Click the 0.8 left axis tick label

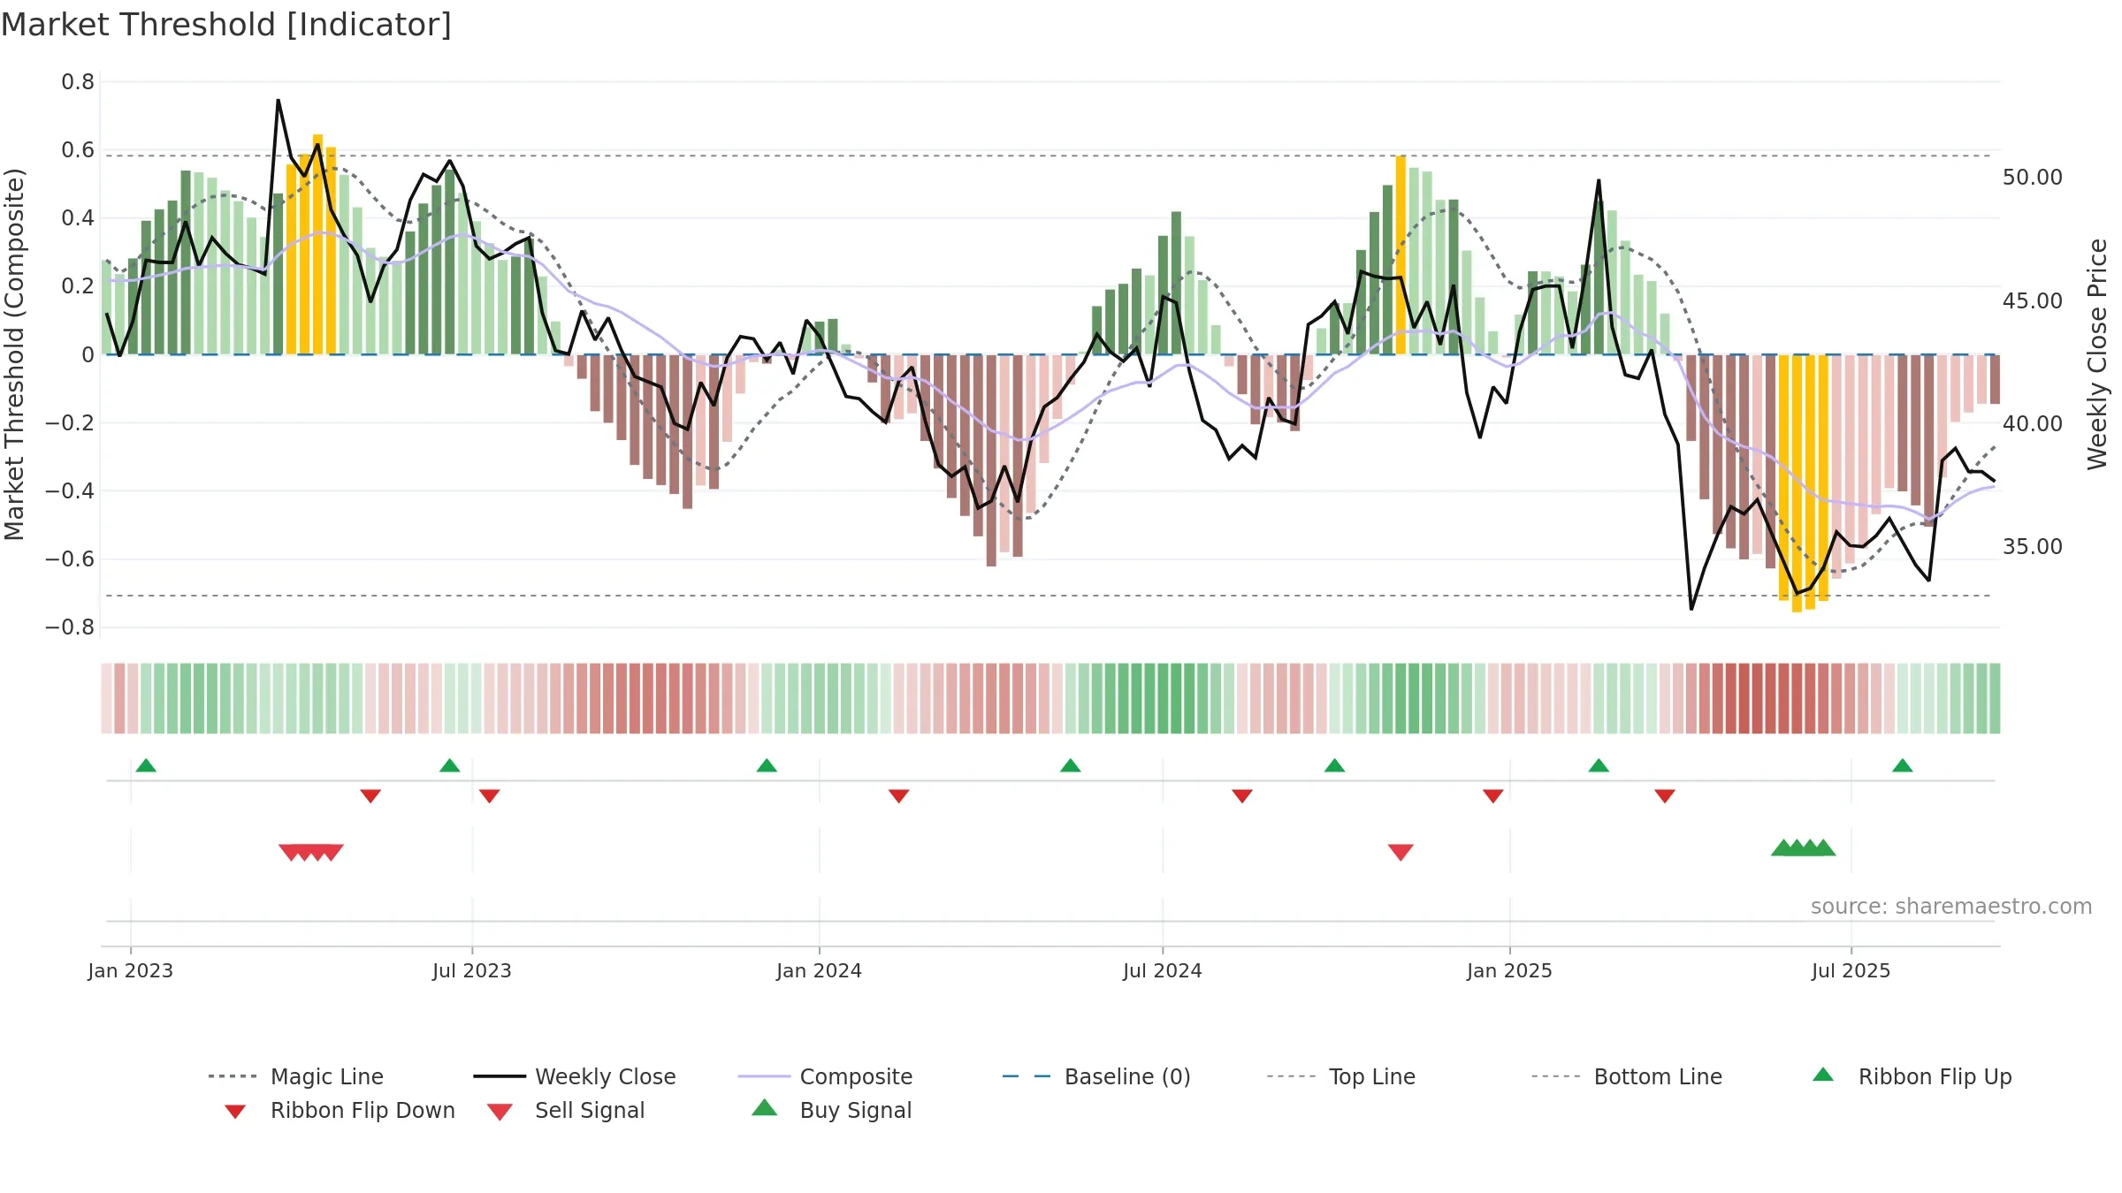[x=78, y=82]
